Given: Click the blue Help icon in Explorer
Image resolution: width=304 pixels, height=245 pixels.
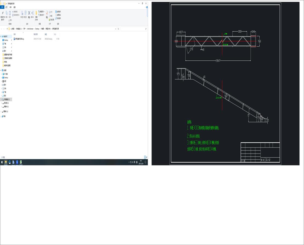Looking at the screenshot, I should click(x=147, y=7).
